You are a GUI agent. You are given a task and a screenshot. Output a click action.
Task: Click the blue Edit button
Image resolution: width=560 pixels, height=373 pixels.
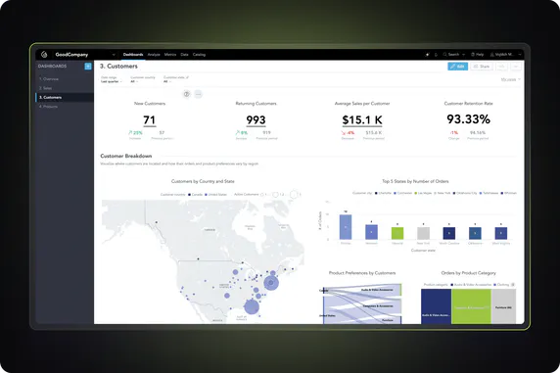pos(457,67)
